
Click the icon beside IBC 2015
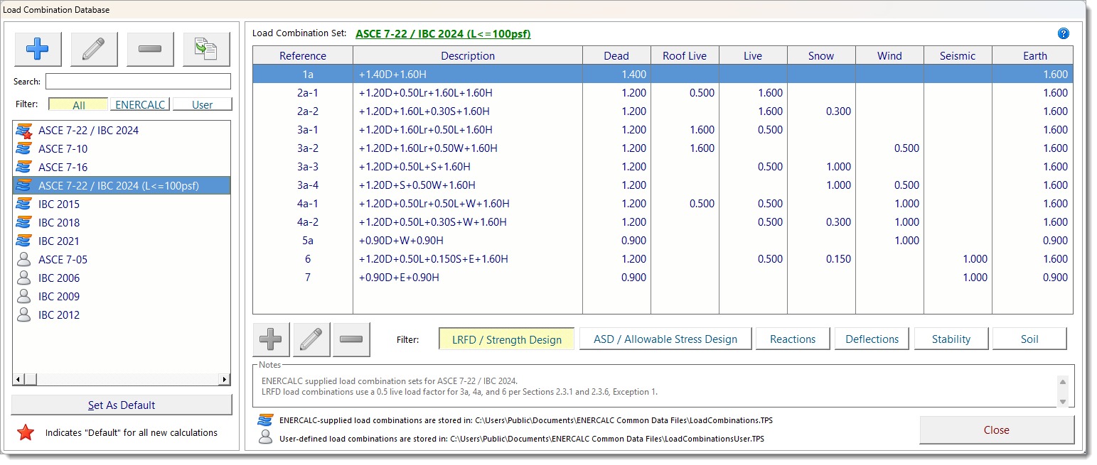click(x=25, y=204)
